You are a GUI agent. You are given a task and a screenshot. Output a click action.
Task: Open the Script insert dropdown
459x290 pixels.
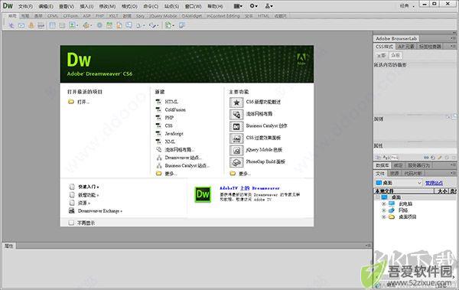[154, 25]
